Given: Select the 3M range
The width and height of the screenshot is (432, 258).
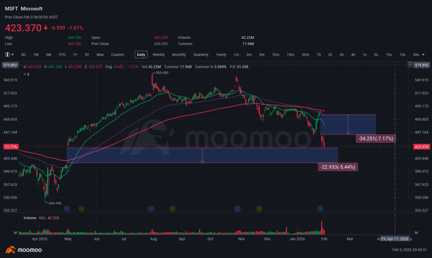Looking at the screenshot, I should click(49, 54).
